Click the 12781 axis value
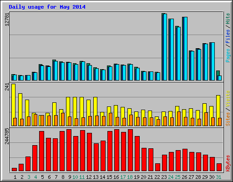Image resolution: width=233 pixels, height=182 pixels. 7,19
